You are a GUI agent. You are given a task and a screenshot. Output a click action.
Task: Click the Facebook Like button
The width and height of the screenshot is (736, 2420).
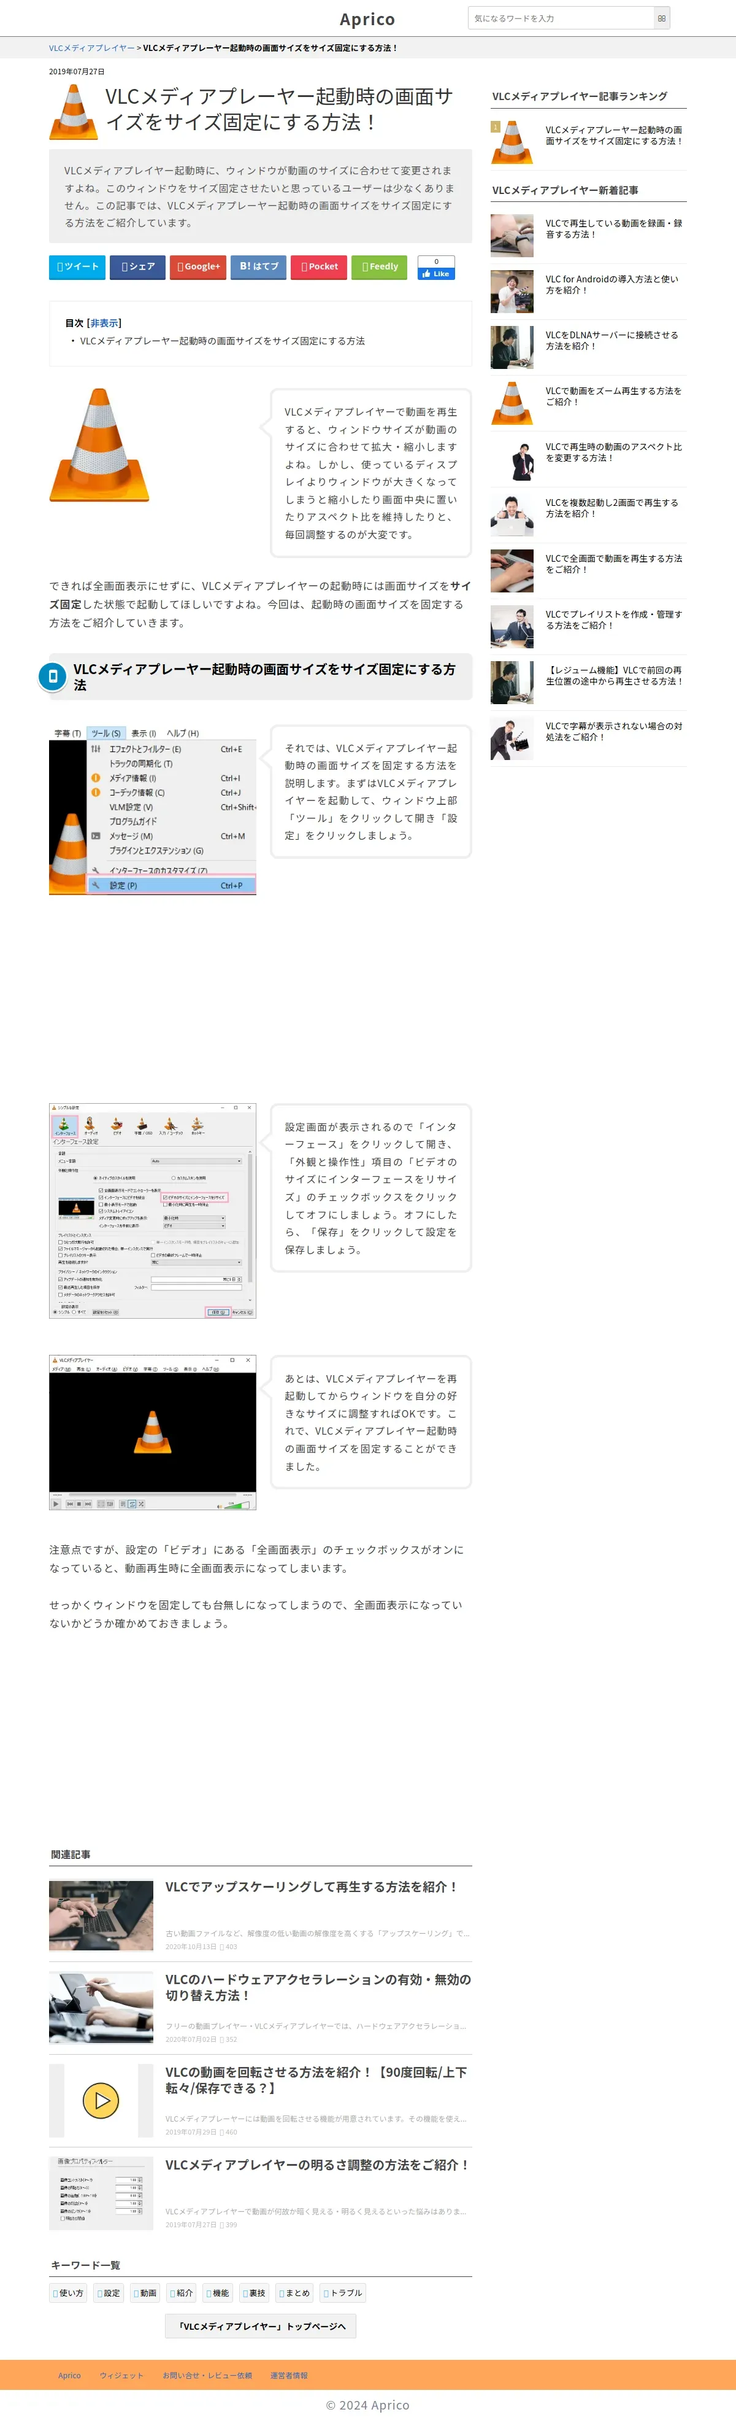(x=435, y=273)
